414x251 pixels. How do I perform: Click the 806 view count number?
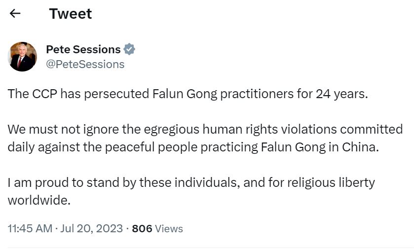[x=142, y=229]
